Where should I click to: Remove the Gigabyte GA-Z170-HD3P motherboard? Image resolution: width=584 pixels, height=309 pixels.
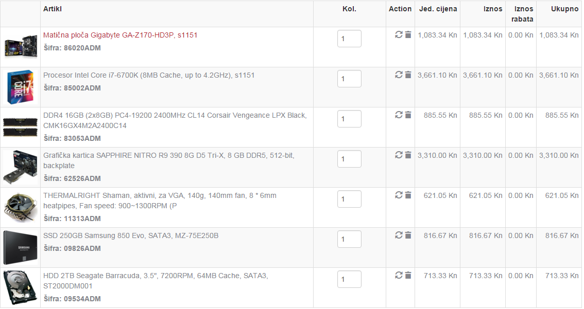pos(408,34)
